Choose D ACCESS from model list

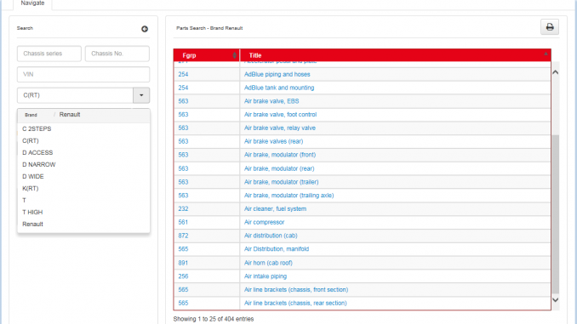(37, 152)
